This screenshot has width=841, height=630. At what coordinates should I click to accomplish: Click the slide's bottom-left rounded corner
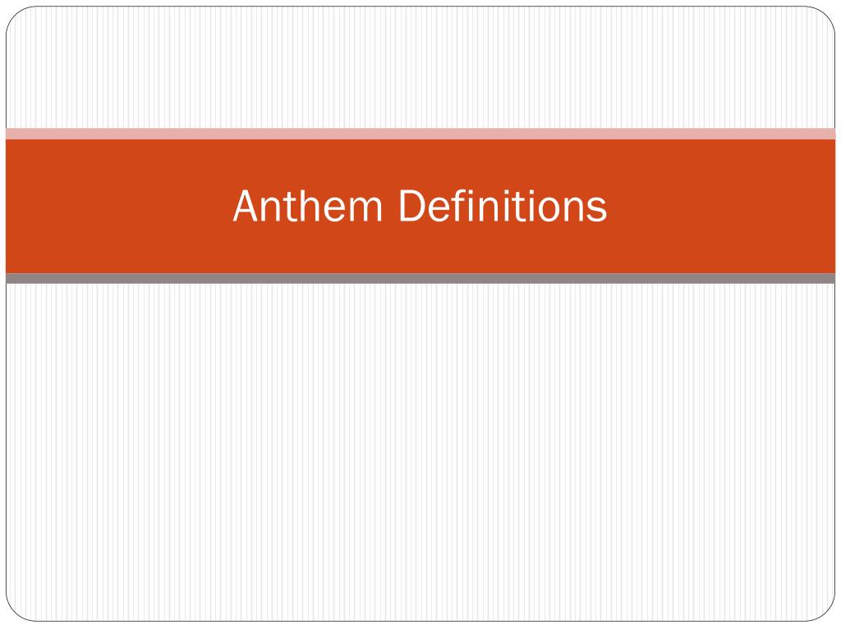[16, 611]
